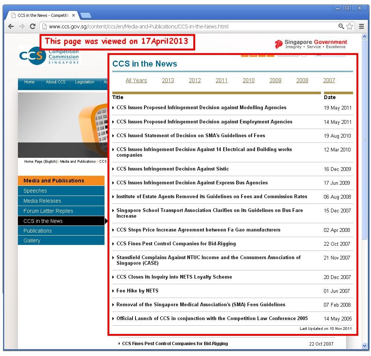Viewport: 371px width, 356px height.
Task: Open a new tab next to the CCS tab
Action: point(85,15)
